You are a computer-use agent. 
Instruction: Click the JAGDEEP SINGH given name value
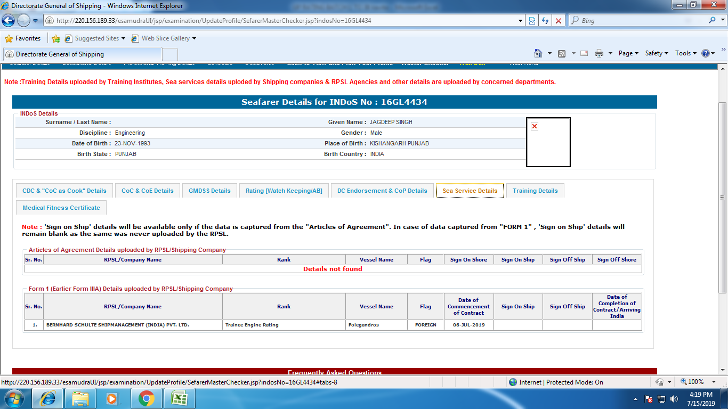[391, 122]
